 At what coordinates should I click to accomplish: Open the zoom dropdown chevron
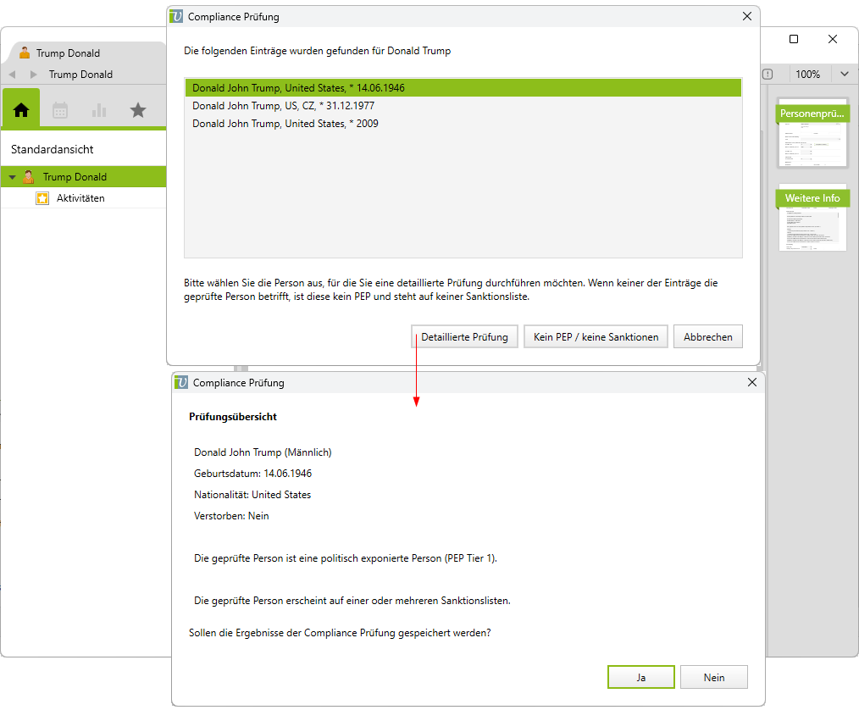pyautogui.click(x=845, y=74)
